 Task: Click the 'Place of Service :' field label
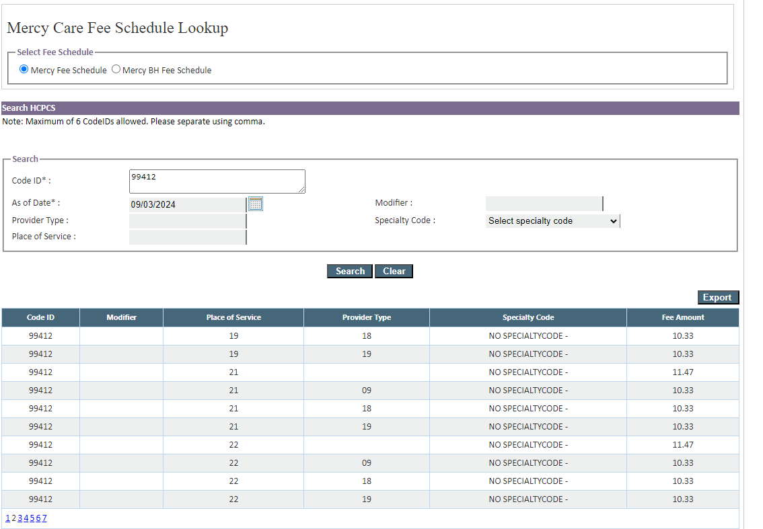pyautogui.click(x=44, y=237)
